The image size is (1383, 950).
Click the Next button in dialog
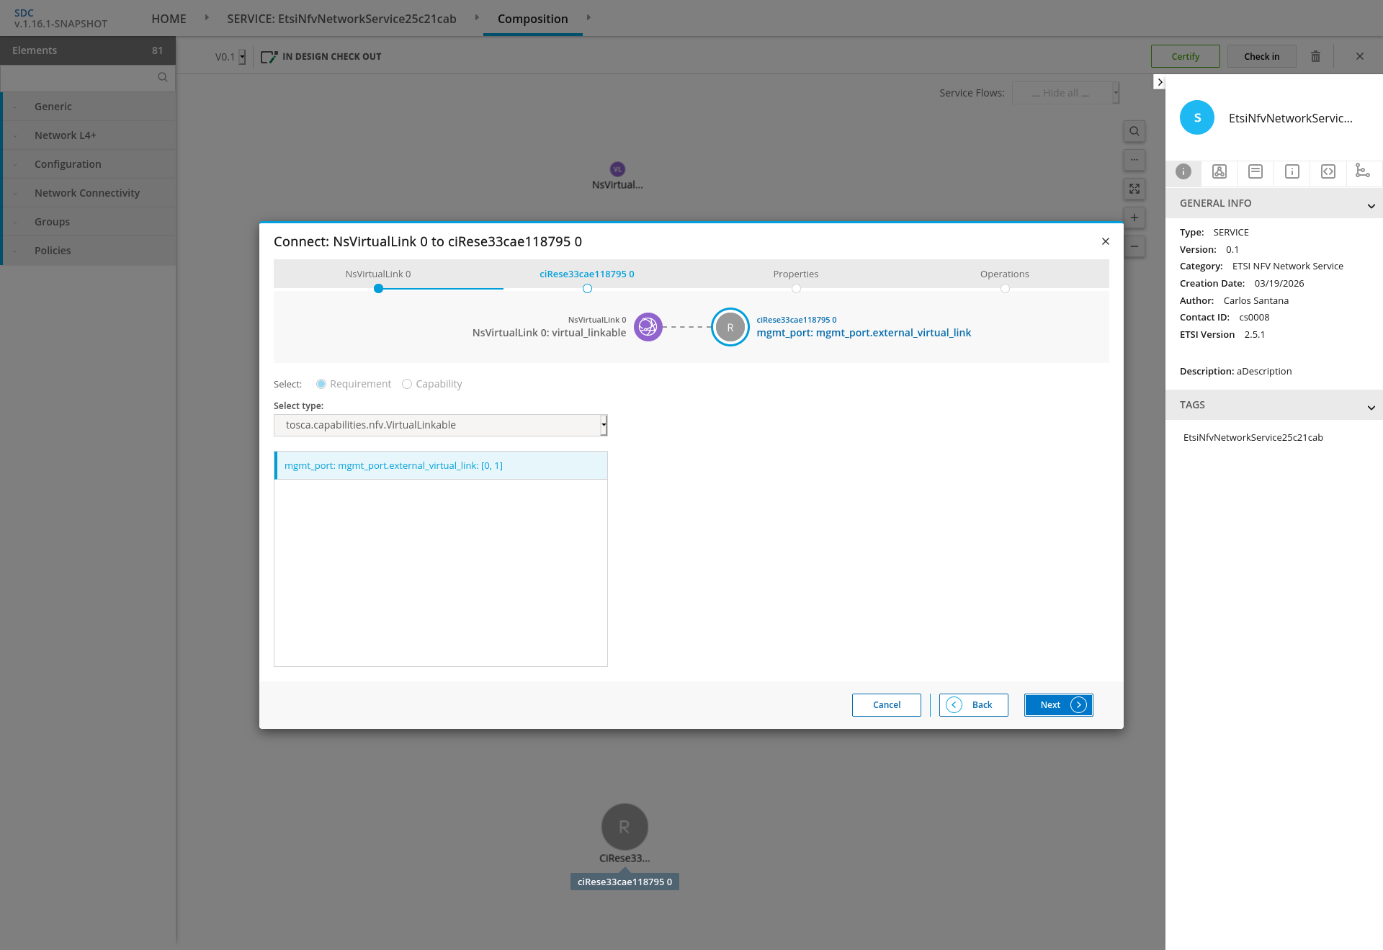[1058, 705]
